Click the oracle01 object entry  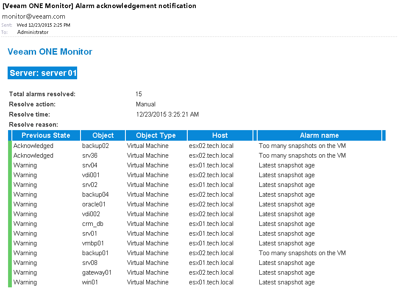tap(94, 204)
